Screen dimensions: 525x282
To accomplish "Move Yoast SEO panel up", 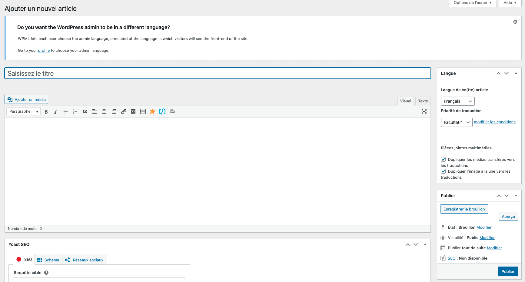I will pyautogui.click(x=408, y=244).
